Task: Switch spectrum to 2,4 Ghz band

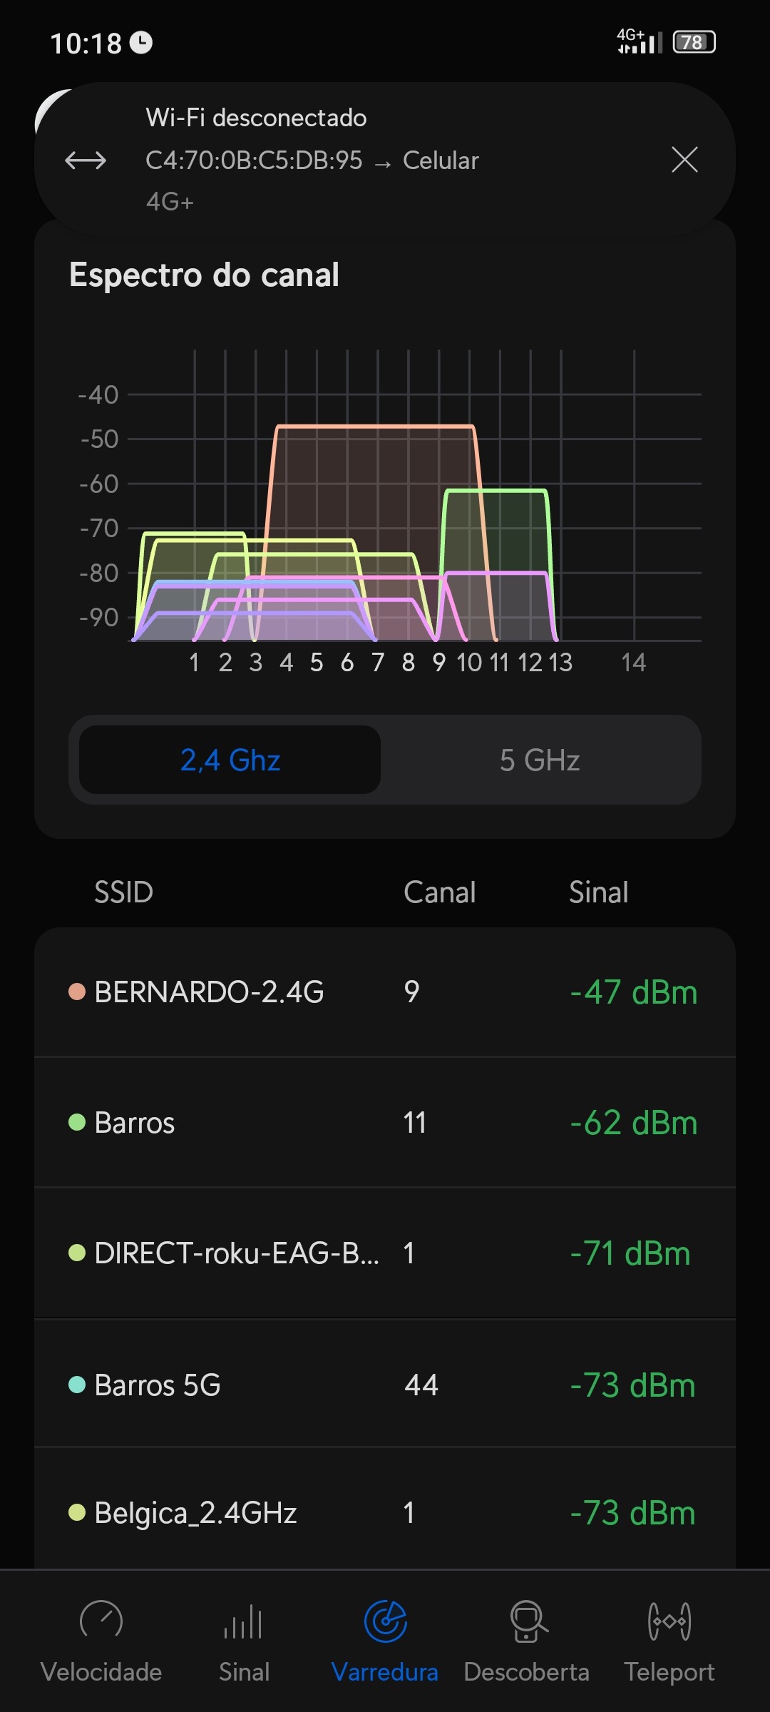Action: coord(230,760)
